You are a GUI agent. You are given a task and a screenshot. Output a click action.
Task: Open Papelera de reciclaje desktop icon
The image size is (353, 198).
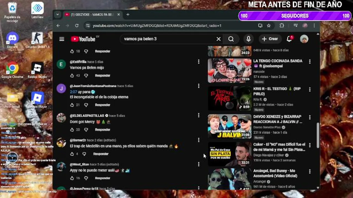tap(12, 12)
